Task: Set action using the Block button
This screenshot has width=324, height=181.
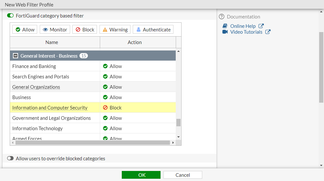Action: click(x=85, y=29)
